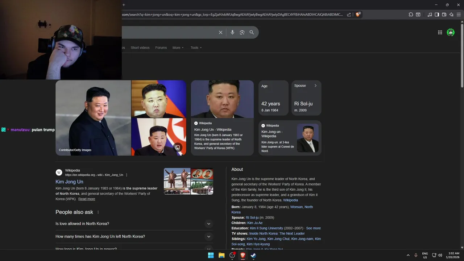
Task: Open the Kim Jong Un - Wikipedia English card
Action: coord(222,118)
